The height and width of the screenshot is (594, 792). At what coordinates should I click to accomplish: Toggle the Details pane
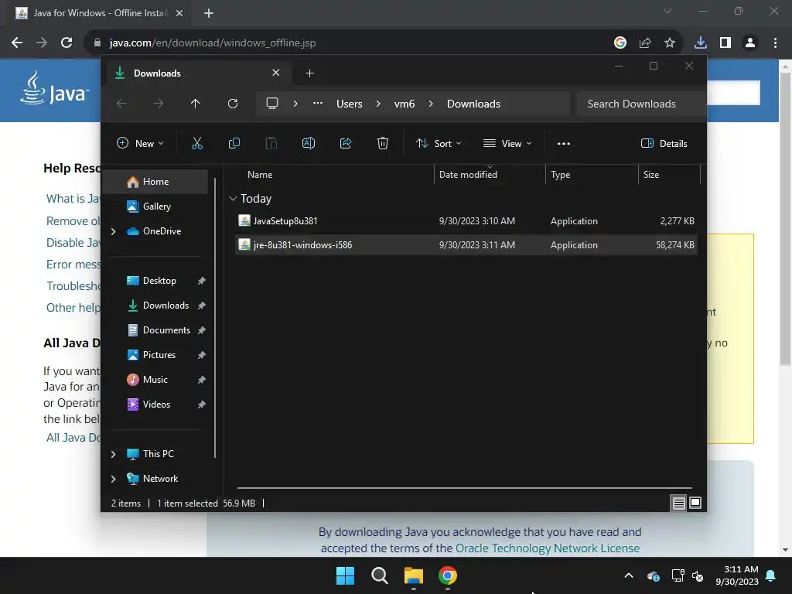pyautogui.click(x=664, y=143)
